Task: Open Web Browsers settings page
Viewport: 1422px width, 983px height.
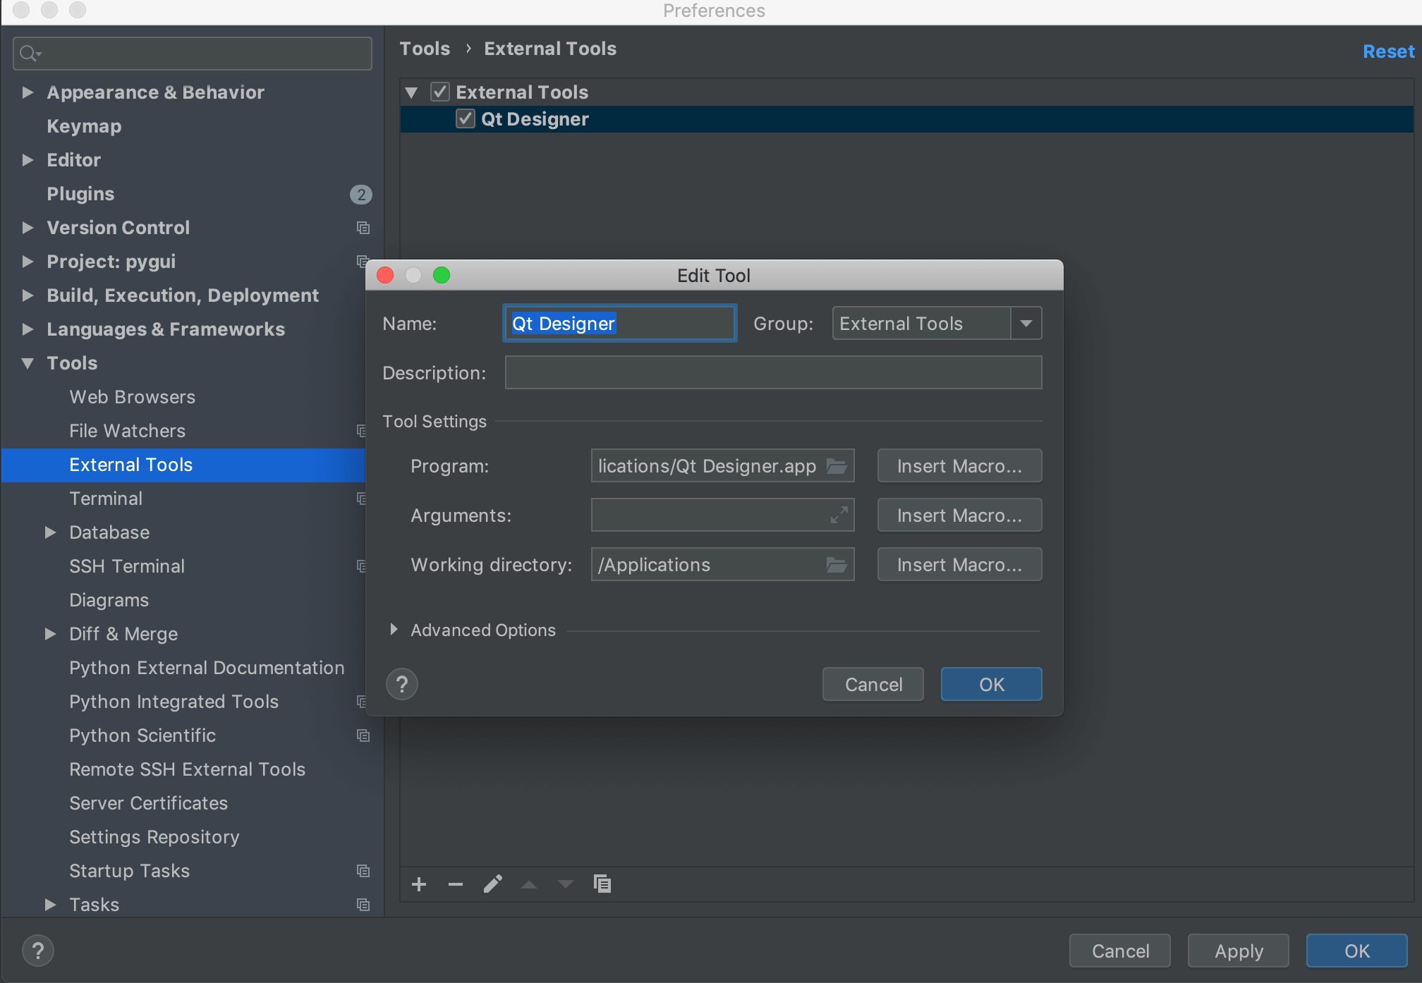Action: [x=132, y=397]
